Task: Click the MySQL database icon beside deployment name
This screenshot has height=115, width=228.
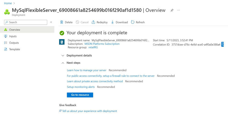Action: coord(62,42)
